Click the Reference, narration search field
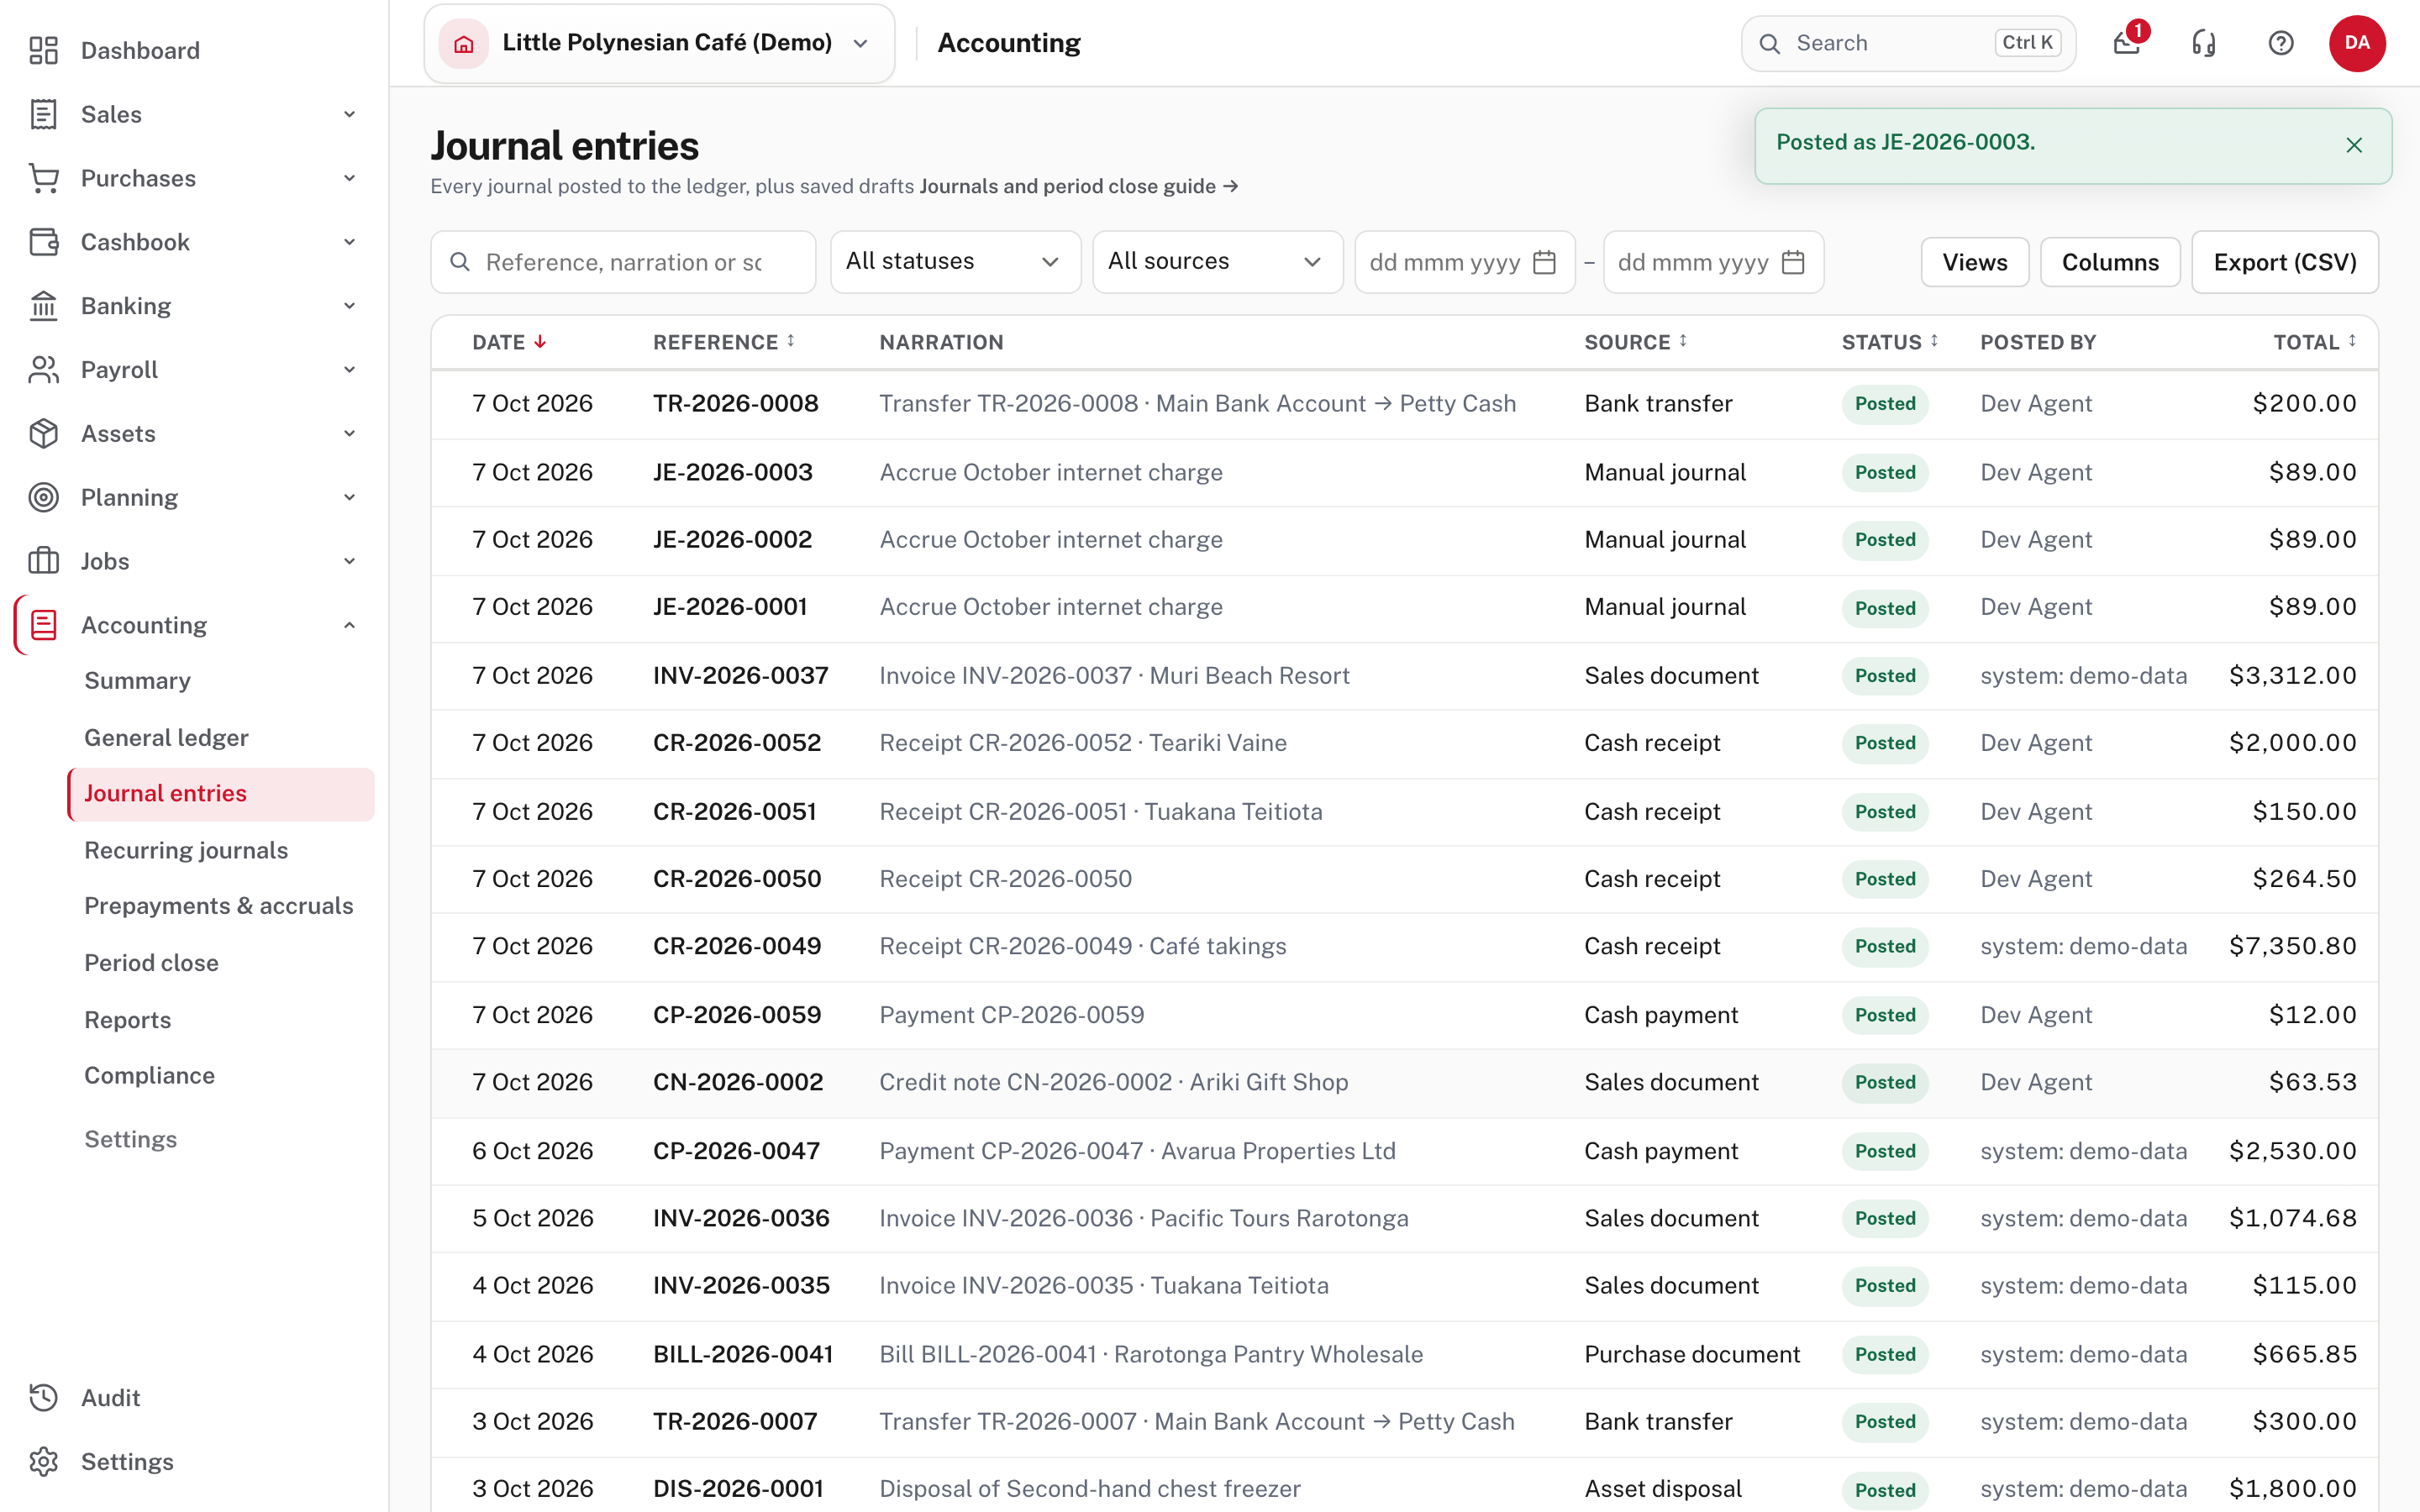Viewport: 2420px width, 1512px height. [x=623, y=262]
